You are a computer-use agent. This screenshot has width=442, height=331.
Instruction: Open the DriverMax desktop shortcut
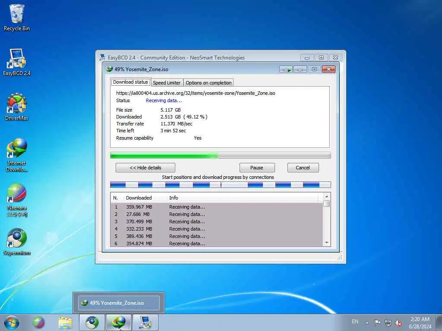17,107
